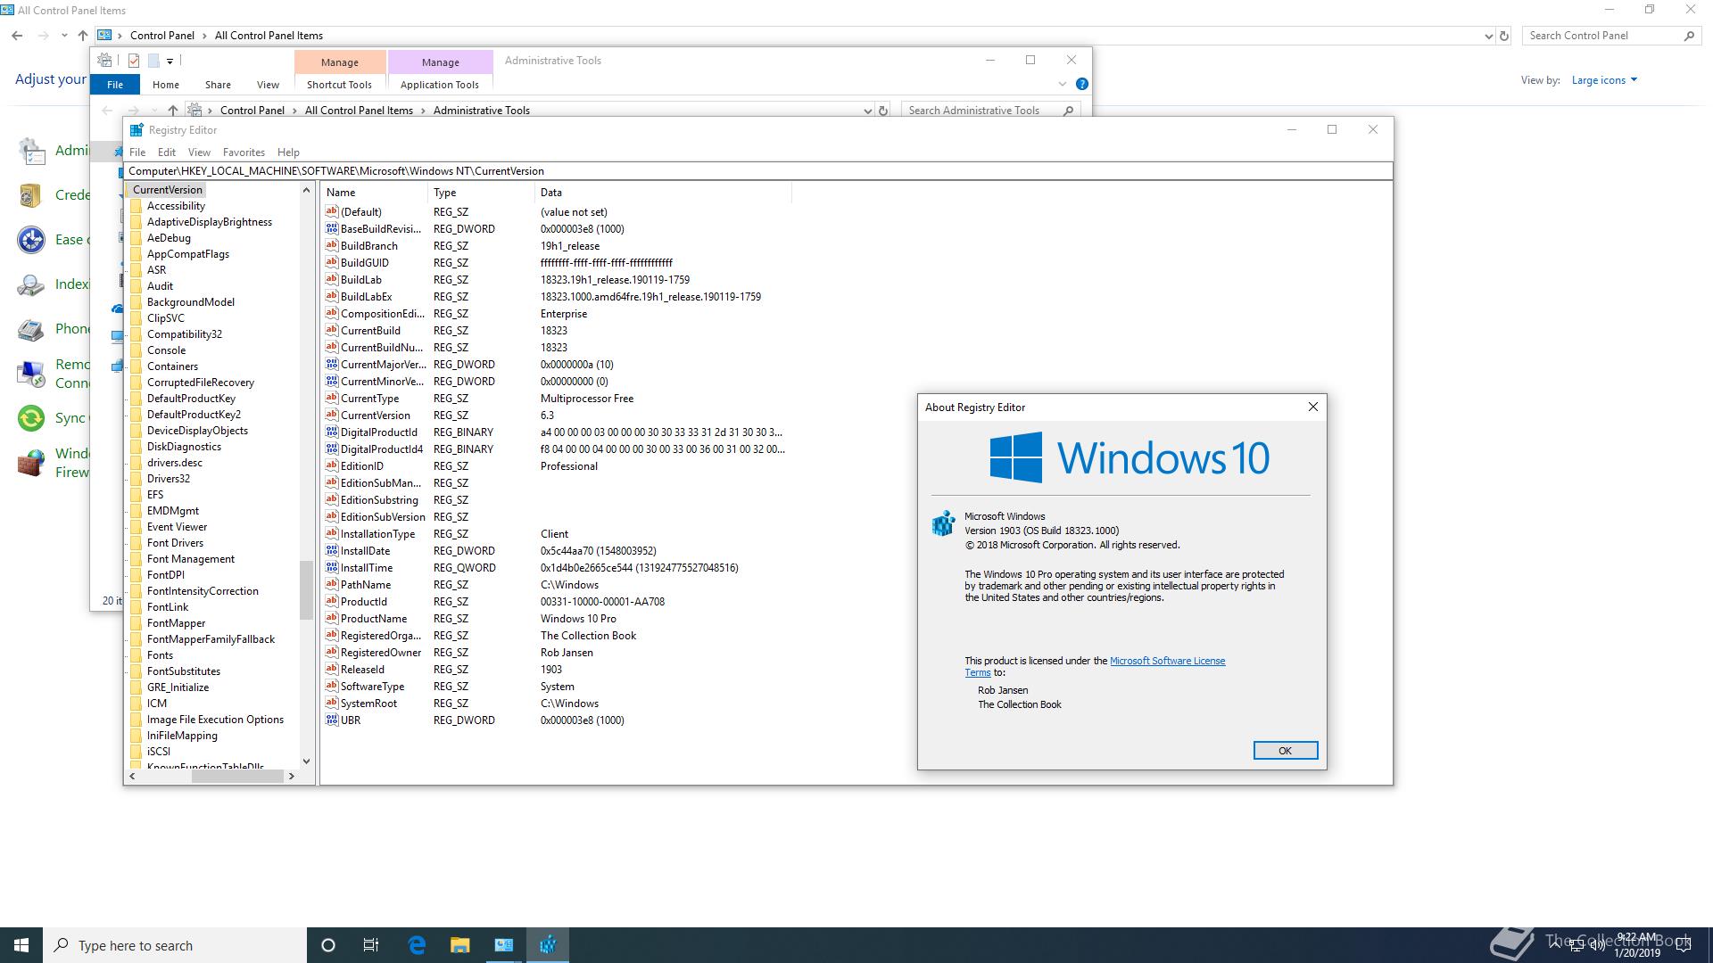
Task: Click the Cortana circle icon
Action: (x=327, y=945)
